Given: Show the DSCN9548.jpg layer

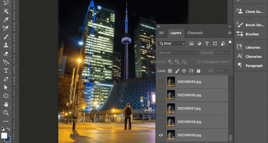Looking at the screenshot, I should pyautogui.click(x=161, y=122).
